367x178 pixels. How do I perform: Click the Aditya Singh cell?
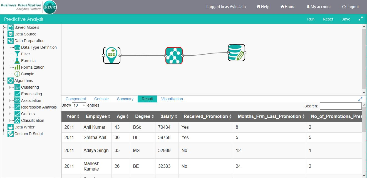(x=96, y=151)
